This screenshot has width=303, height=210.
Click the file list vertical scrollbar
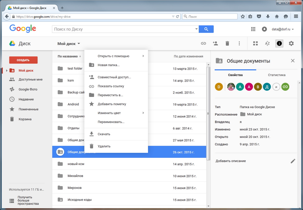(x=208, y=113)
